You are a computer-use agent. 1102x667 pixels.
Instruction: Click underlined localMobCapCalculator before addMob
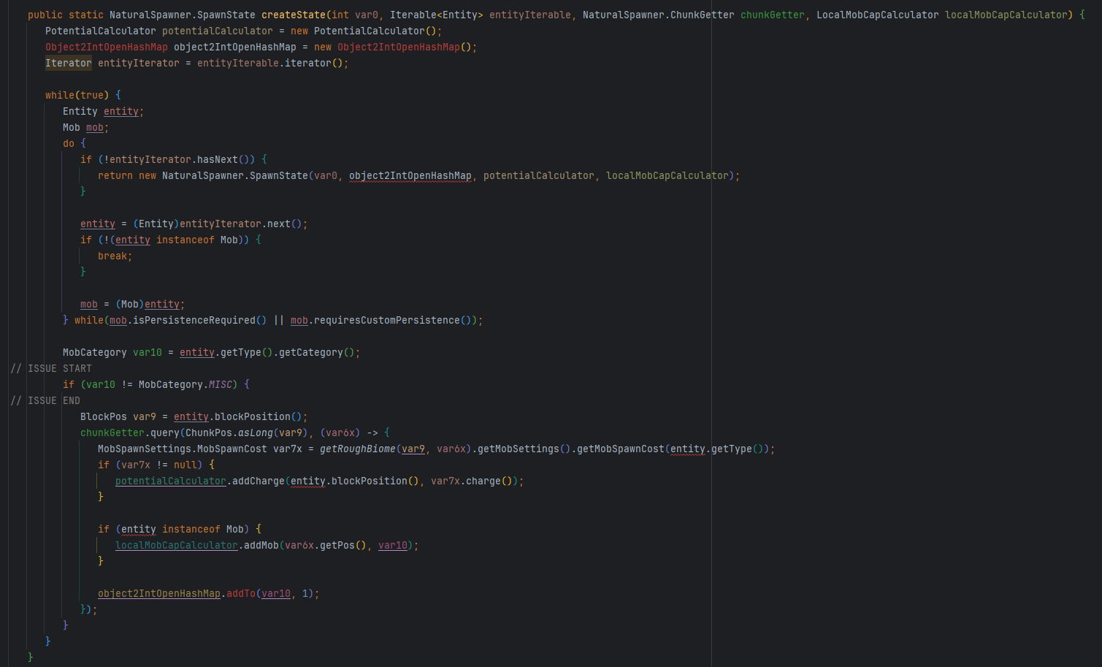[177, 545]
